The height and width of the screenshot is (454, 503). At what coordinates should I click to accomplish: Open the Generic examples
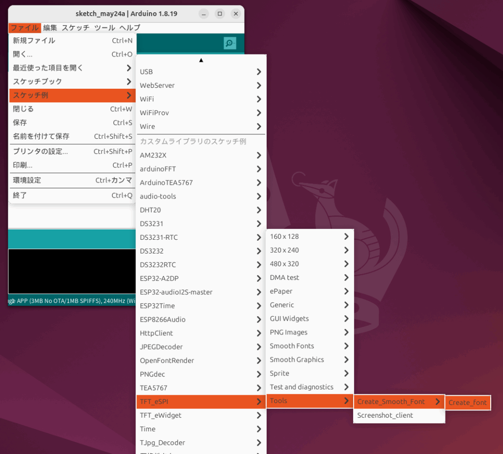(x=310, y=305)
